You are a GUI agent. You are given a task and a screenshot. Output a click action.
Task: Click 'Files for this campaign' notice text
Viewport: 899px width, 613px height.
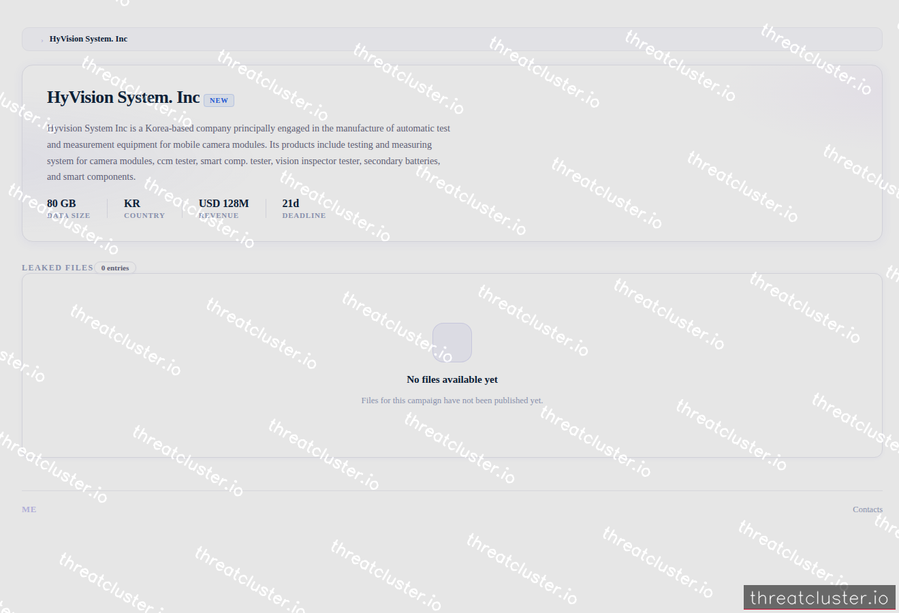tap(452, 400)
